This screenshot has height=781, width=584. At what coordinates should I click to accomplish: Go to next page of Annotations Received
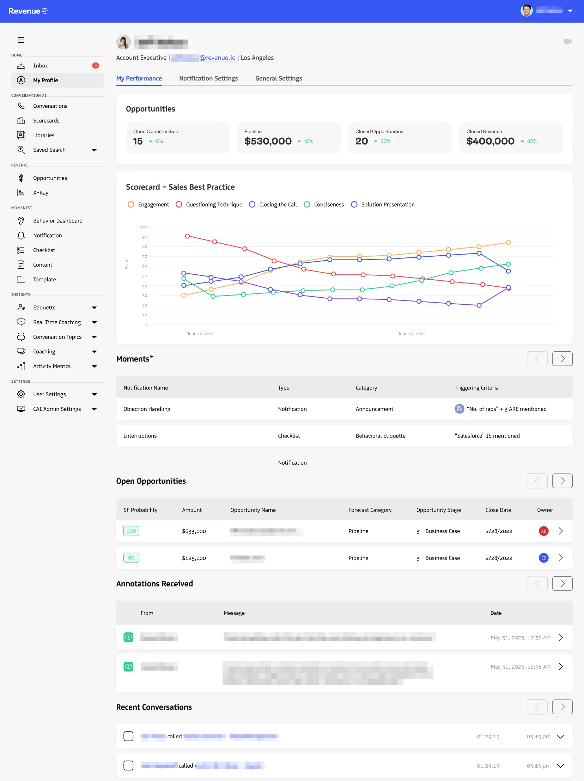[x=562, y=584]
